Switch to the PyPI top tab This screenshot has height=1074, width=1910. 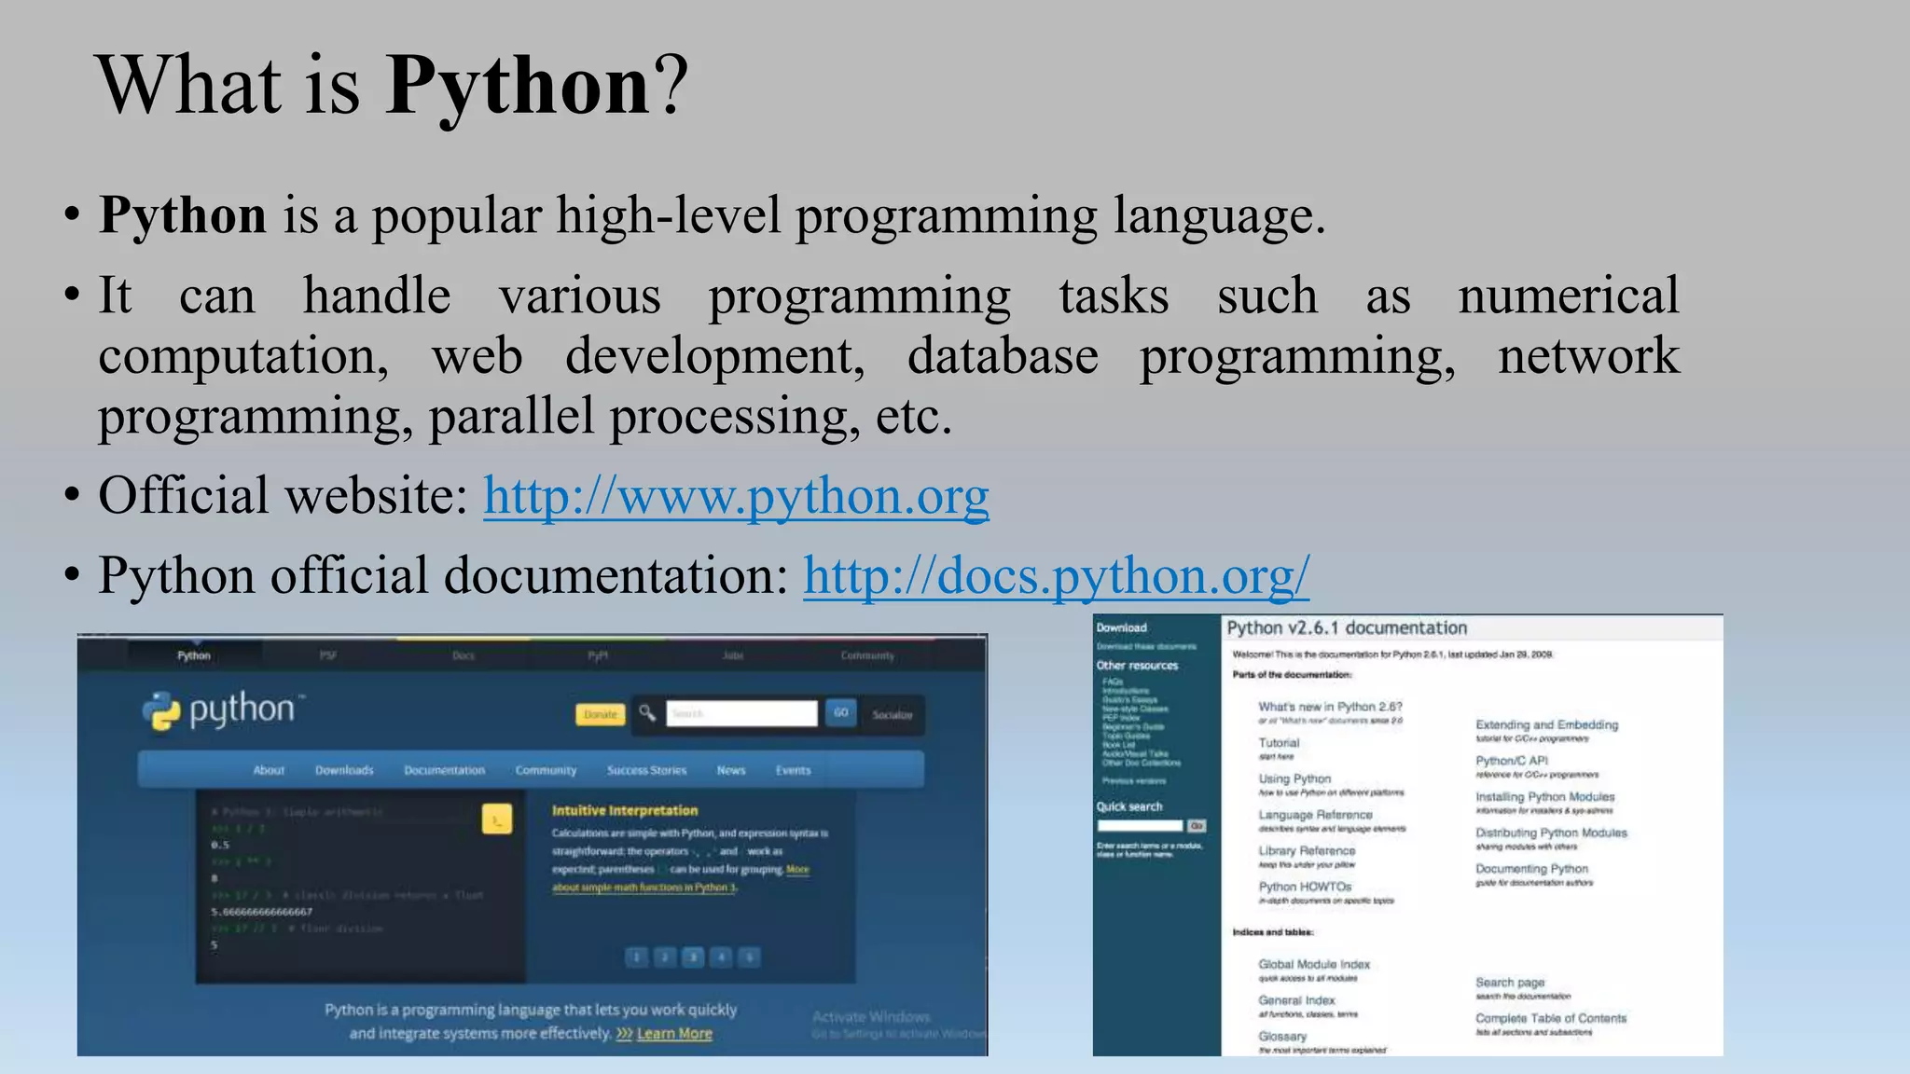point(598,655)
